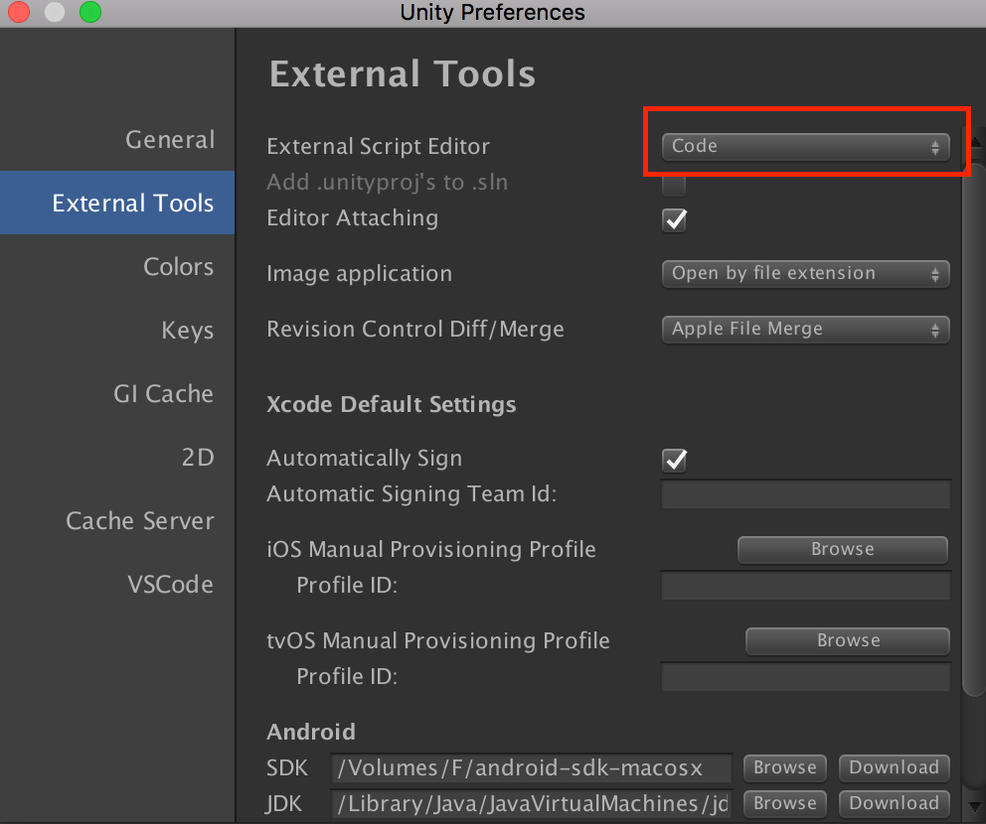
Task: Browse for the Android SDK location
Action: (785, 767)
